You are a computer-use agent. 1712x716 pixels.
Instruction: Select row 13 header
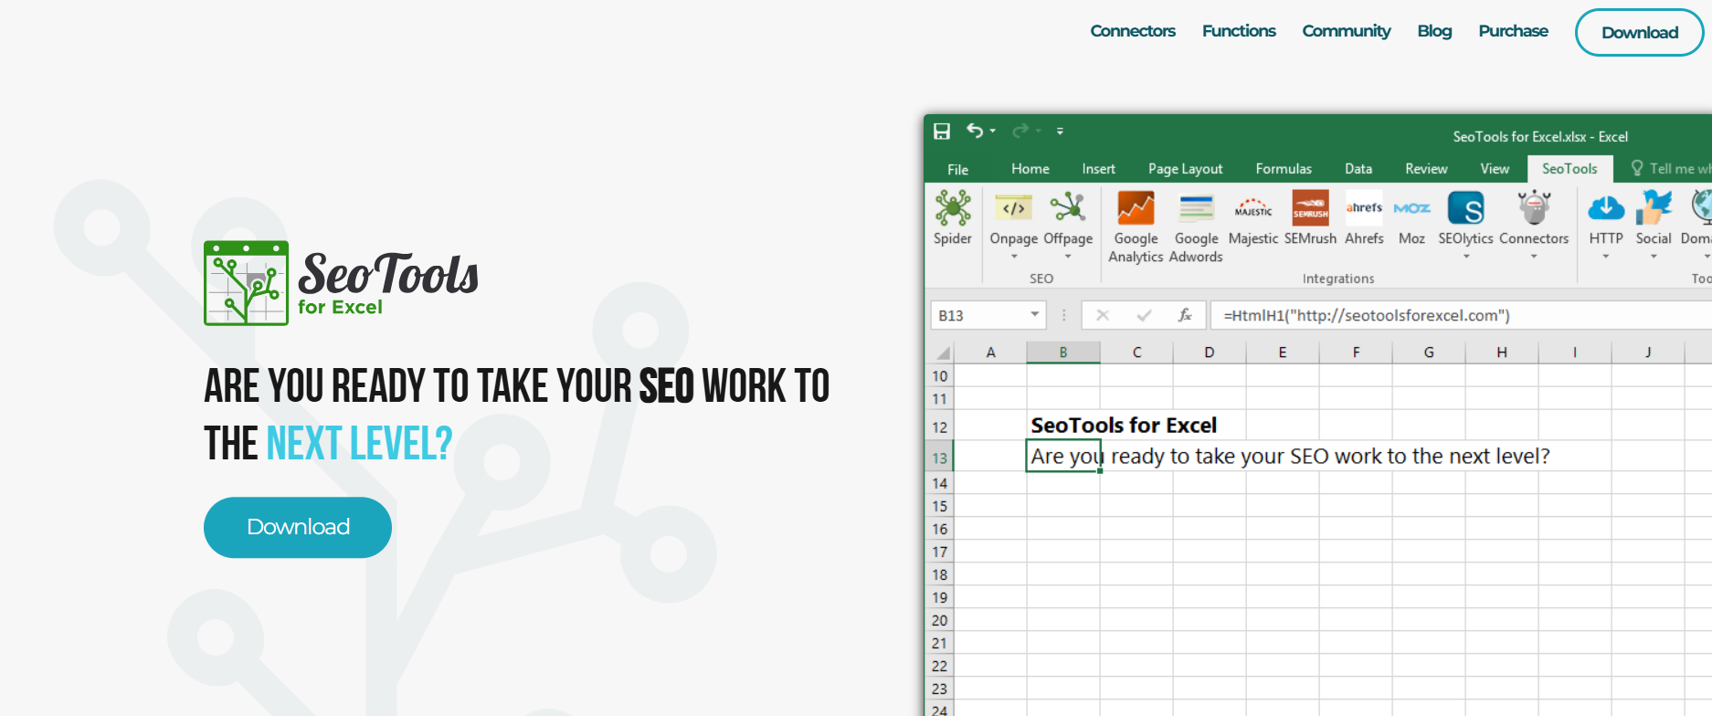939,458
